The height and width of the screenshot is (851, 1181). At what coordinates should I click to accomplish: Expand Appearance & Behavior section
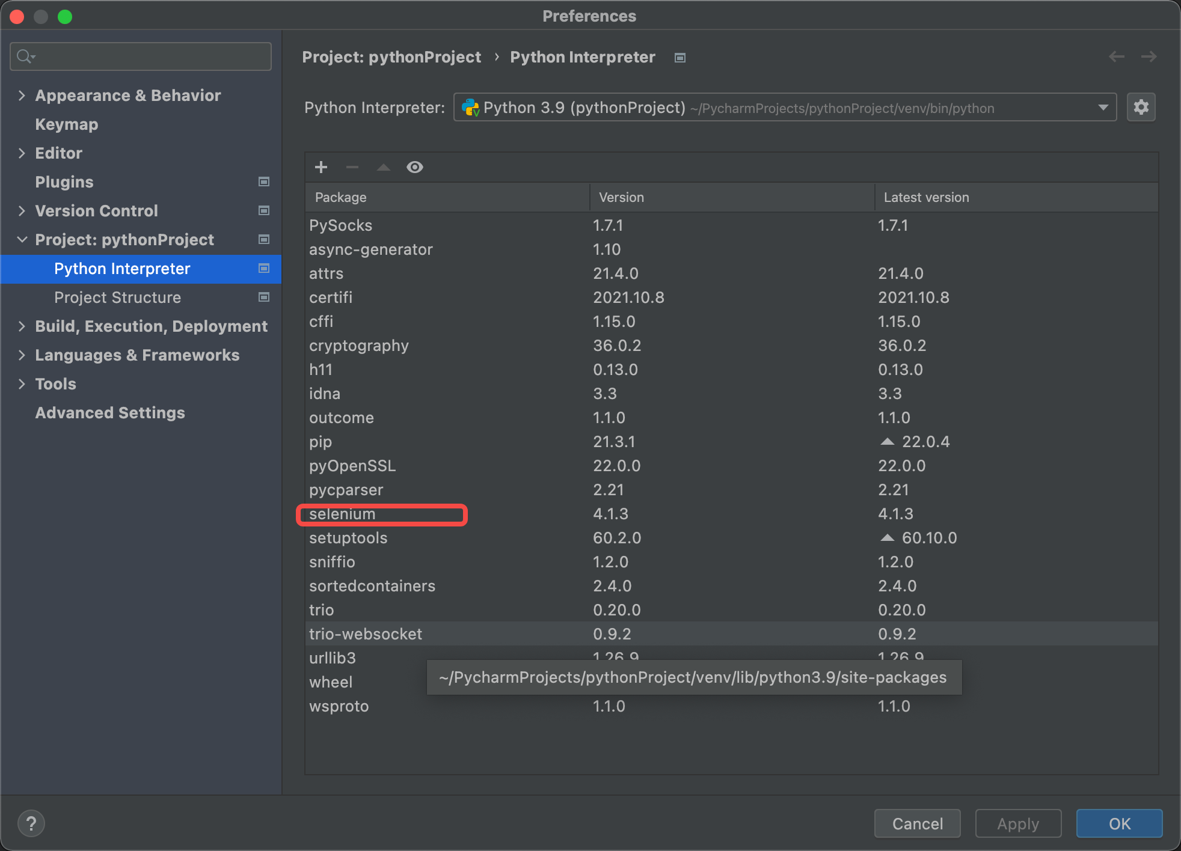22,96
